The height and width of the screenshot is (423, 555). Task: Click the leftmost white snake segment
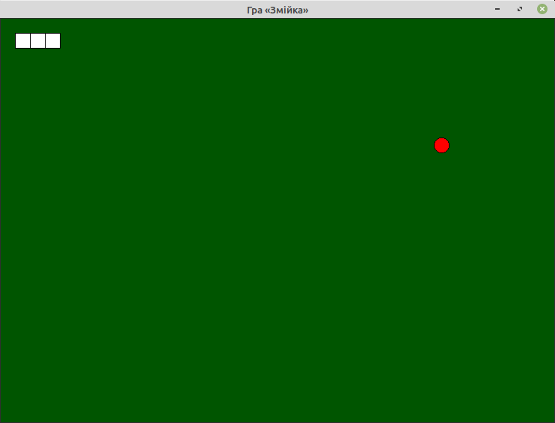[x=22, y=40]
